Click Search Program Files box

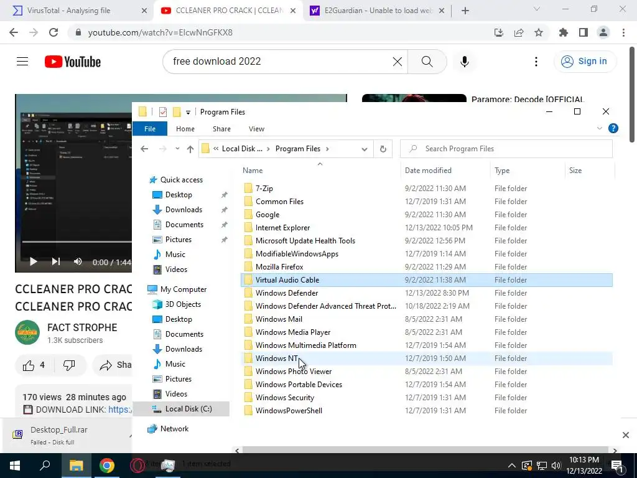coord(506,149)
